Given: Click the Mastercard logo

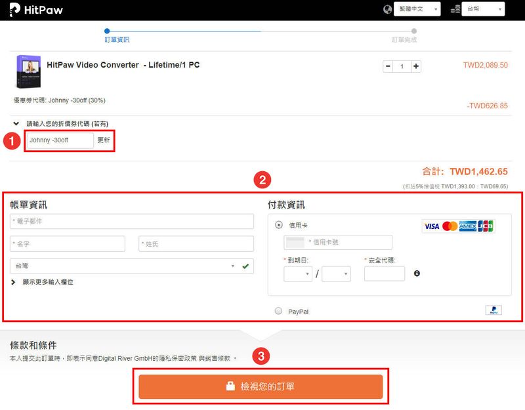Looking at the screenshot, I should pos(450,226).
